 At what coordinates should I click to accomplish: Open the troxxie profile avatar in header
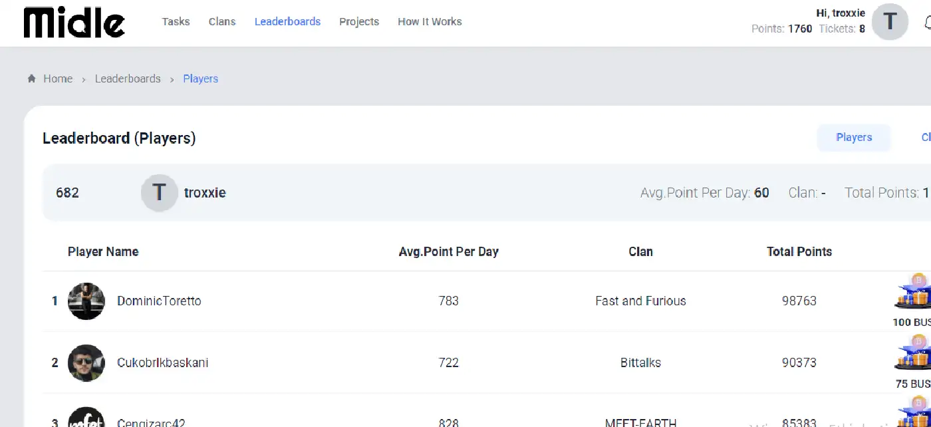(x=890, y=22)
